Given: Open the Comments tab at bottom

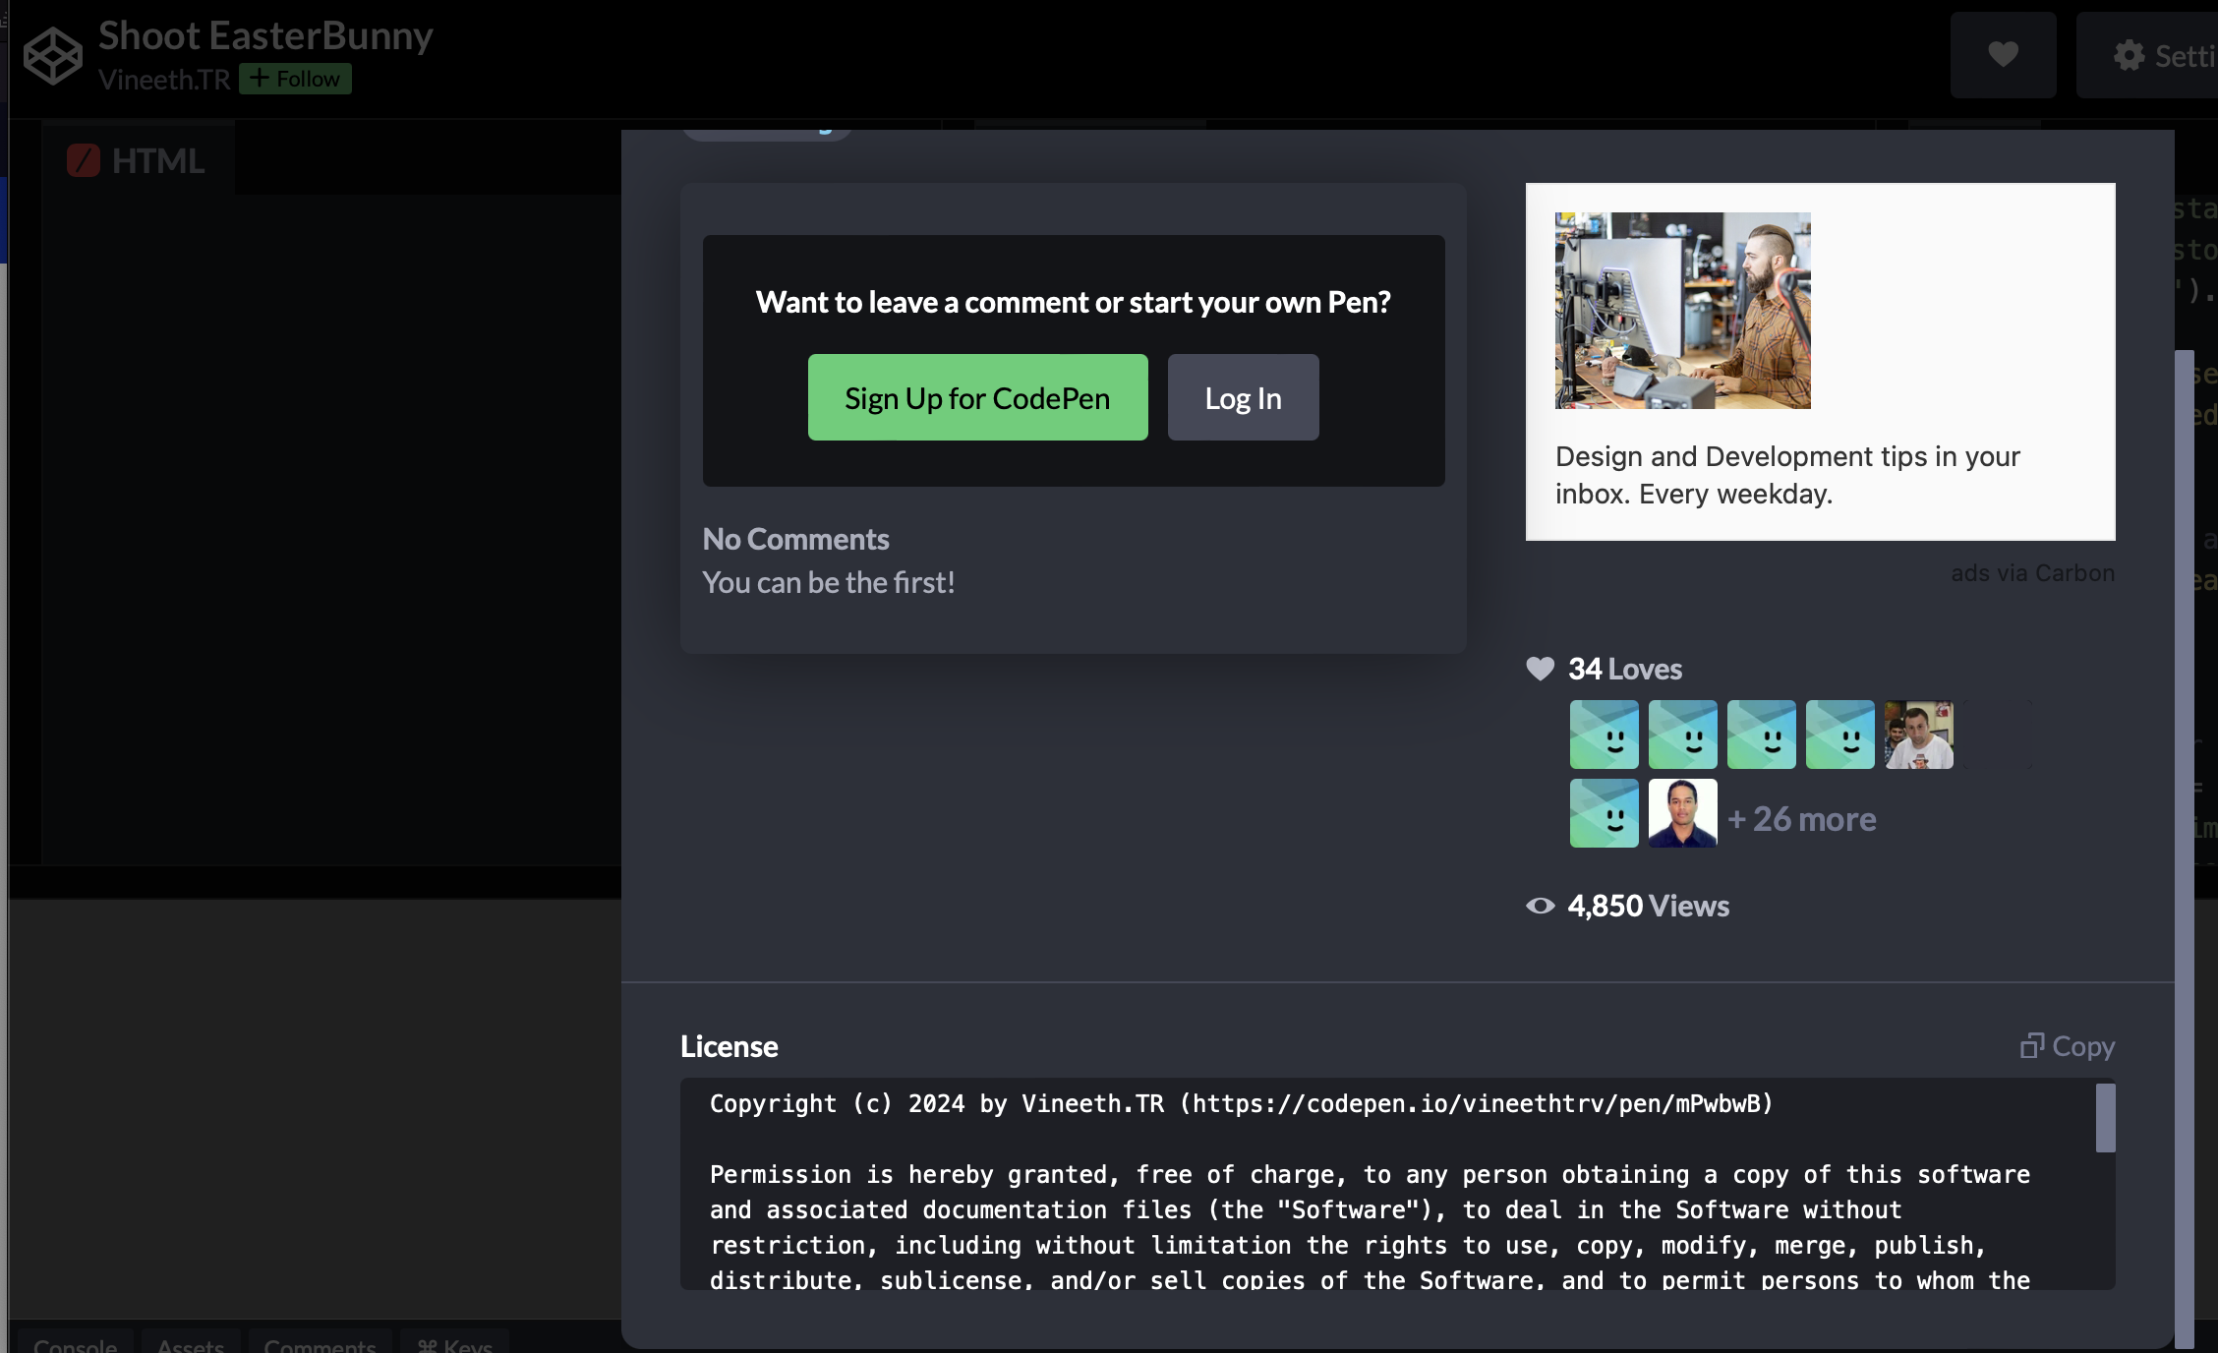Looking at the screenshot, I should tap(320, 1344).
